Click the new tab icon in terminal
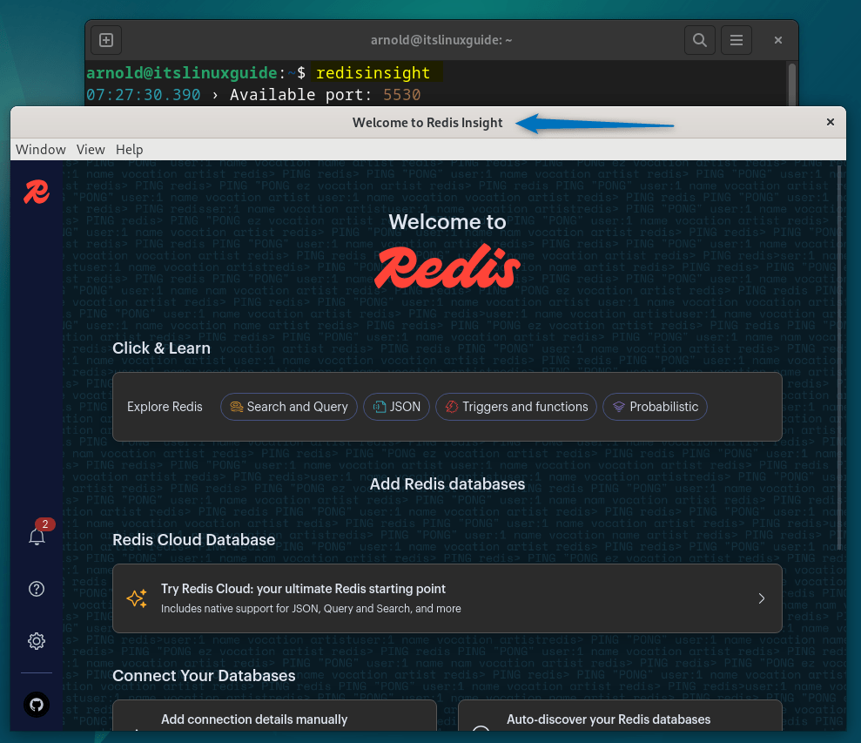 pos(106,40)
